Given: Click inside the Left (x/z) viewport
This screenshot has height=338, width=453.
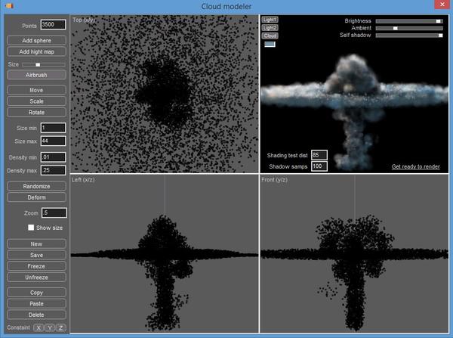Looking at the screenshot, I should 165,253.
